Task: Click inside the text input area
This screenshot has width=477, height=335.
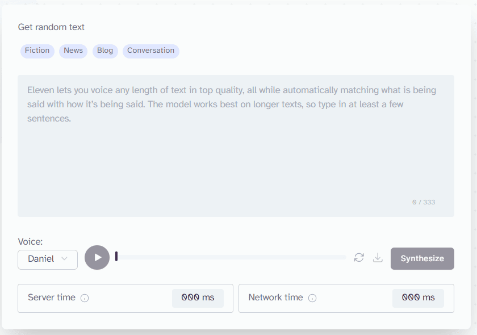Action: click(236, 146)
